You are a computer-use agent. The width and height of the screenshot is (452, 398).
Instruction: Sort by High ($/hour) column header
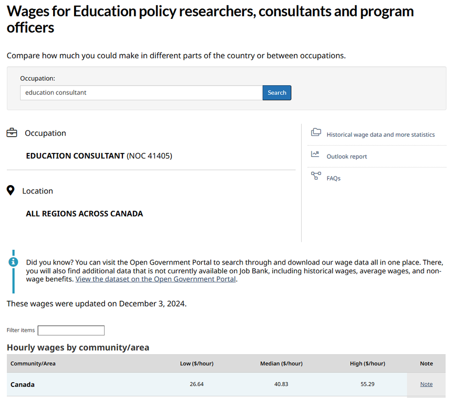coord(367,363)
